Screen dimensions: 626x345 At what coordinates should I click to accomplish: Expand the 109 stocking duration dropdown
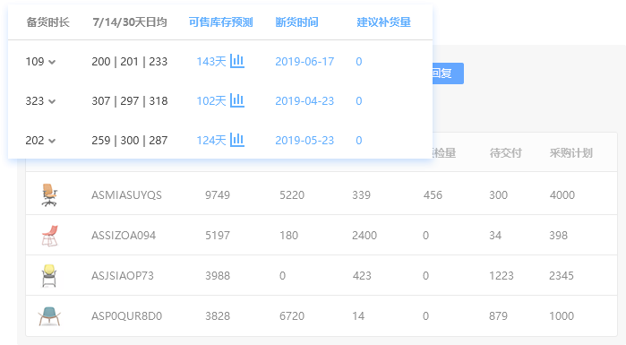[x=40, y=62]
